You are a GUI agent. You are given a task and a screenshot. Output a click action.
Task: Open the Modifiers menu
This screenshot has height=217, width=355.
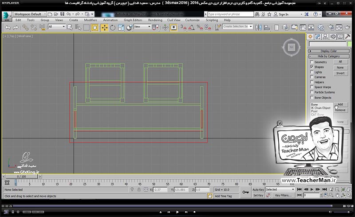click(91, 20)
